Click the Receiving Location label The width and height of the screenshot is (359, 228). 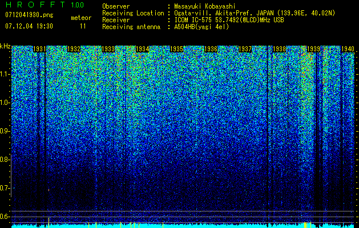pos(133,13)
